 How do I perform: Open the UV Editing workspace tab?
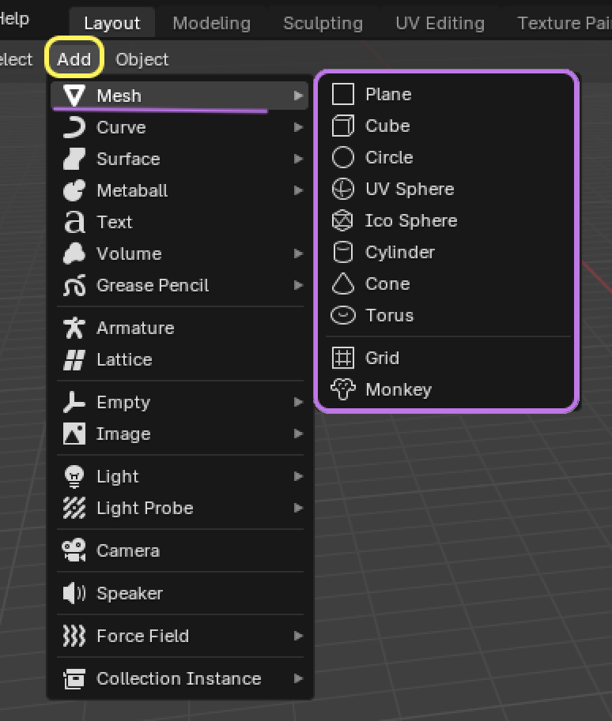click(440, 23)
